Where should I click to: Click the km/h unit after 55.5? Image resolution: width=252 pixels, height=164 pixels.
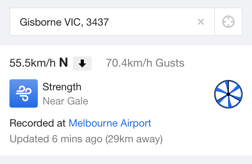[43, 63]
